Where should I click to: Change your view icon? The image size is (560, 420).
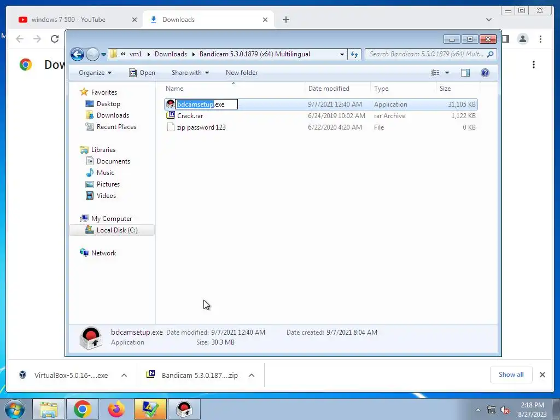coord(435,73)
